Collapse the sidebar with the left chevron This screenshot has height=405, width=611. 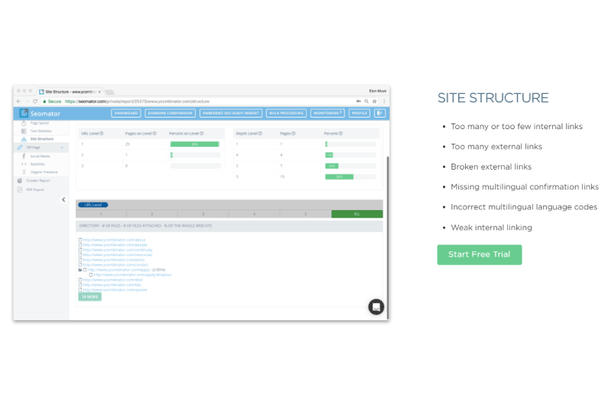pos(63,199)
